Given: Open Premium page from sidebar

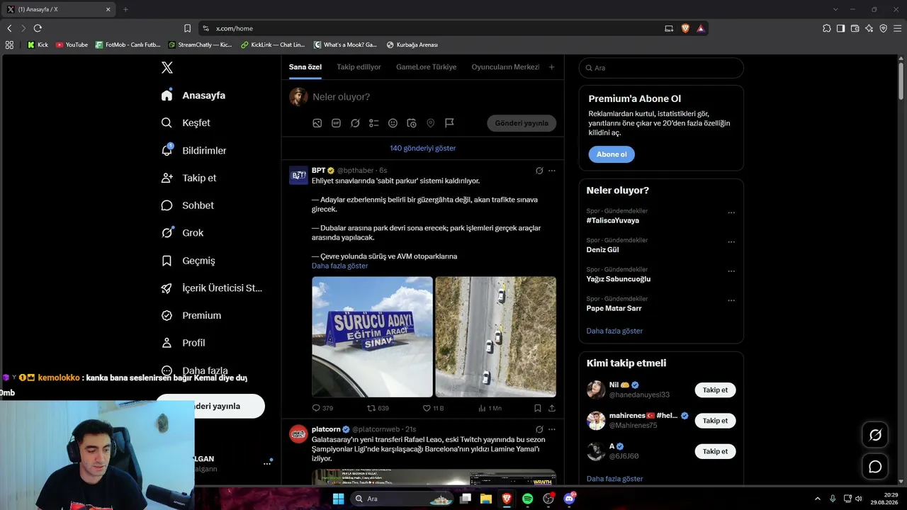Looking at the screenshot, I should (x=191, y=315).
